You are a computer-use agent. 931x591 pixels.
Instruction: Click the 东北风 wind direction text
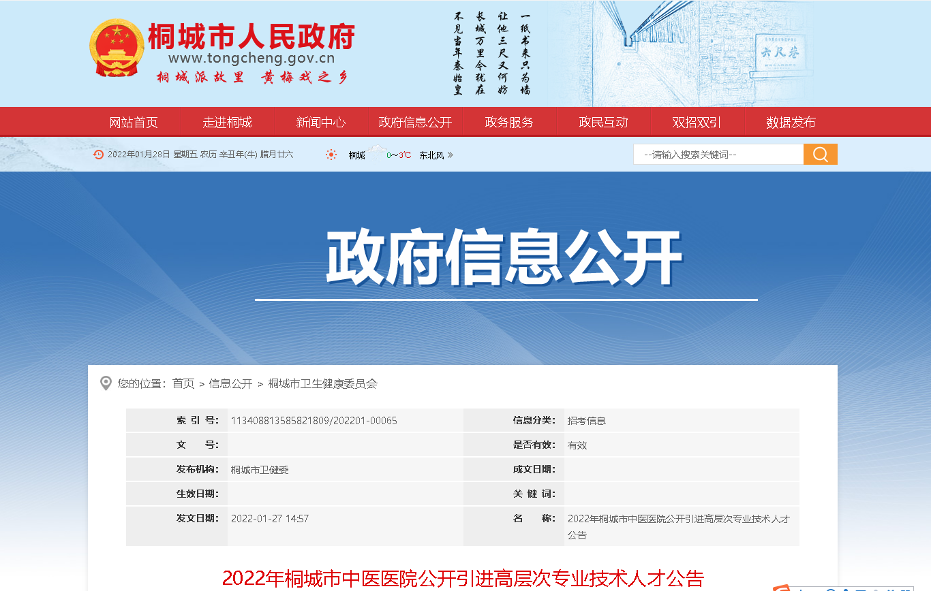(x=431, y=155)
